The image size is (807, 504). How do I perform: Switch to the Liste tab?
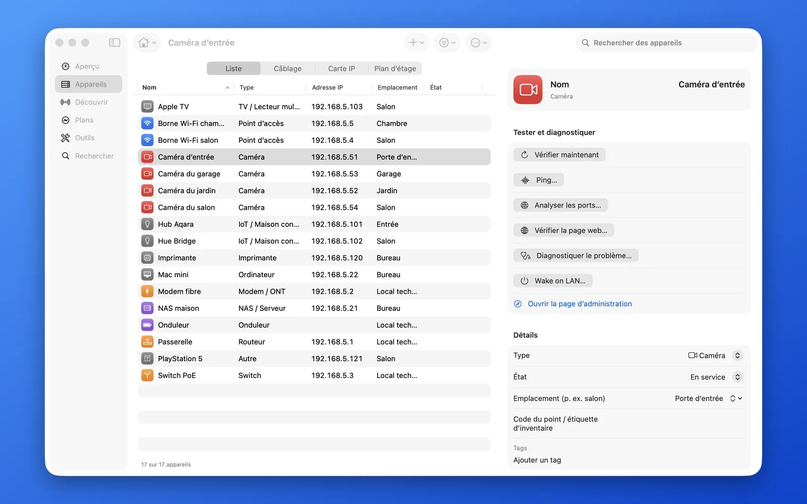(x=234, y=69)
